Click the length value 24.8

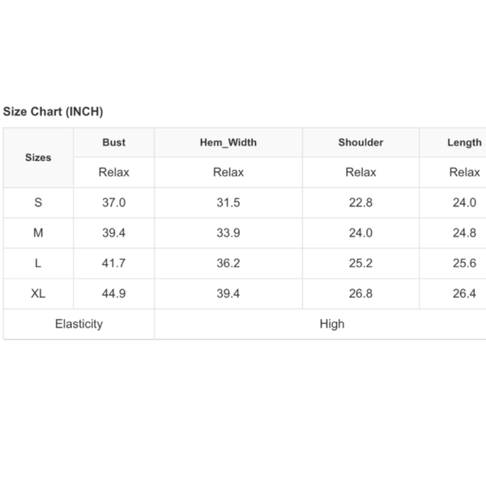[x=464, y=232]
